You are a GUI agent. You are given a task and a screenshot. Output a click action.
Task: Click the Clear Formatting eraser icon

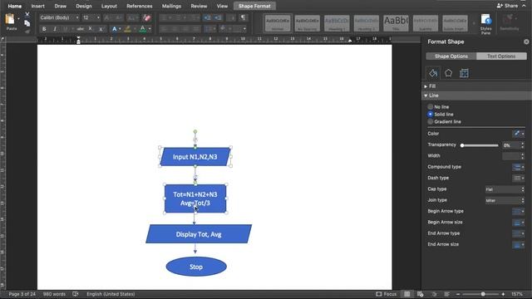pyautogui.click(x=146, y=17)
